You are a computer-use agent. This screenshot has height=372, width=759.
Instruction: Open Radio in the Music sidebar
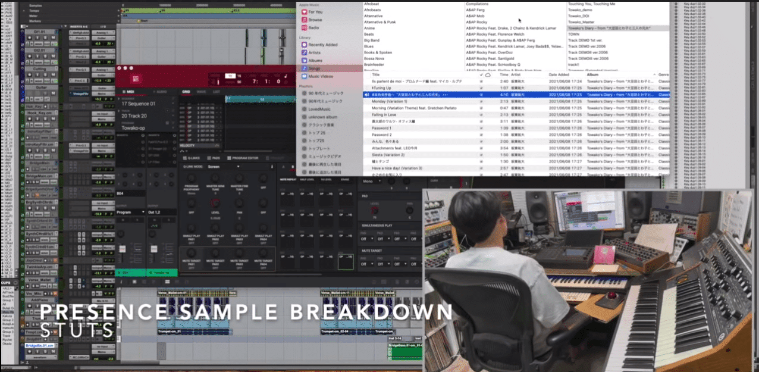point(303,27)
